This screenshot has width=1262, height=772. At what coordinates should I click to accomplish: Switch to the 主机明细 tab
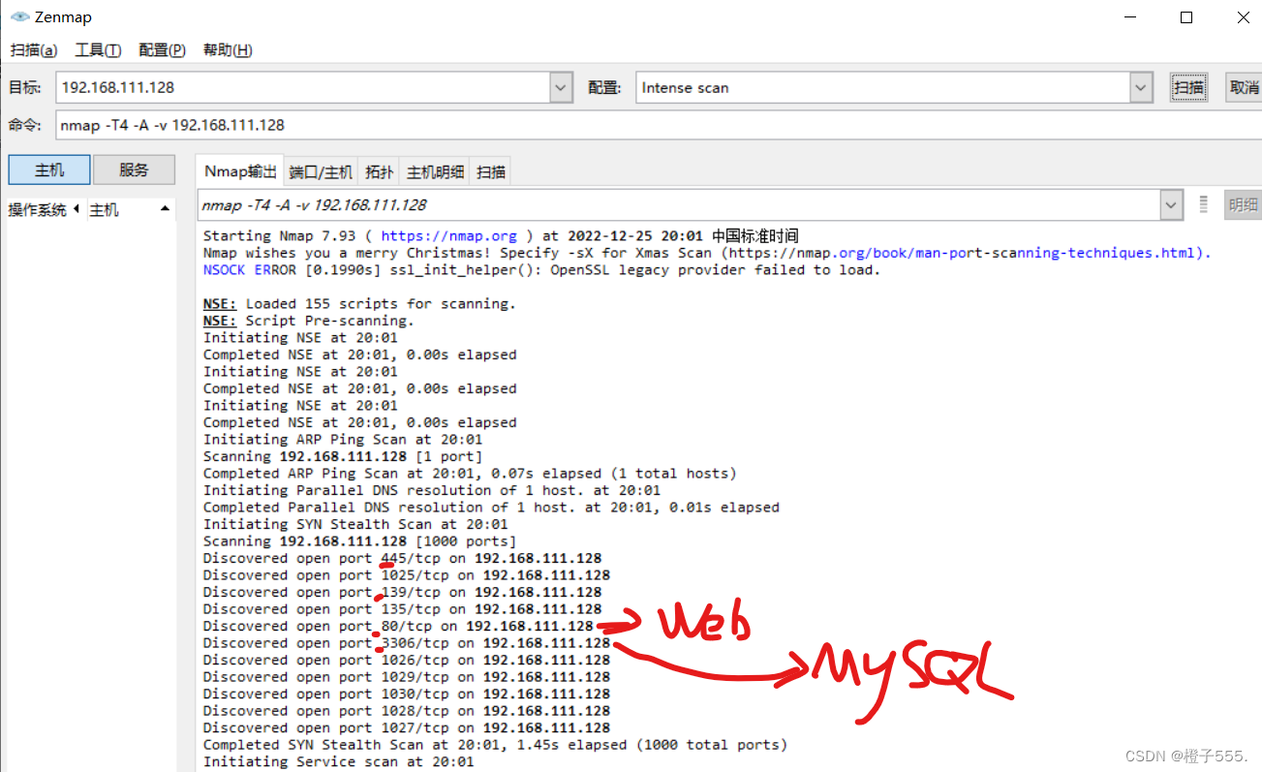click(x=435, y=172)
